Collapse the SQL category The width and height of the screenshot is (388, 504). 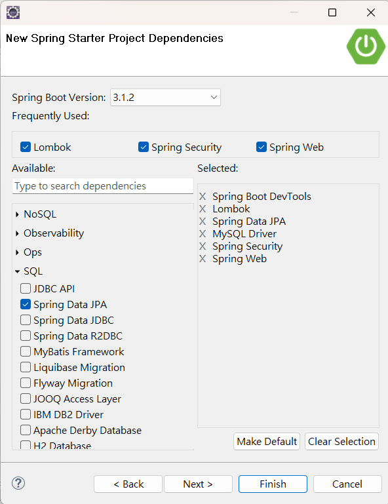(17, 271)
